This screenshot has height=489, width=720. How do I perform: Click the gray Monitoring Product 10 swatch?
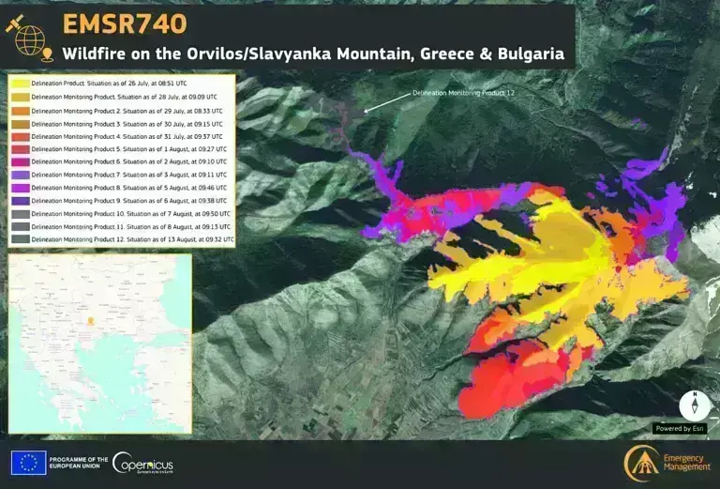click(22, 214)
